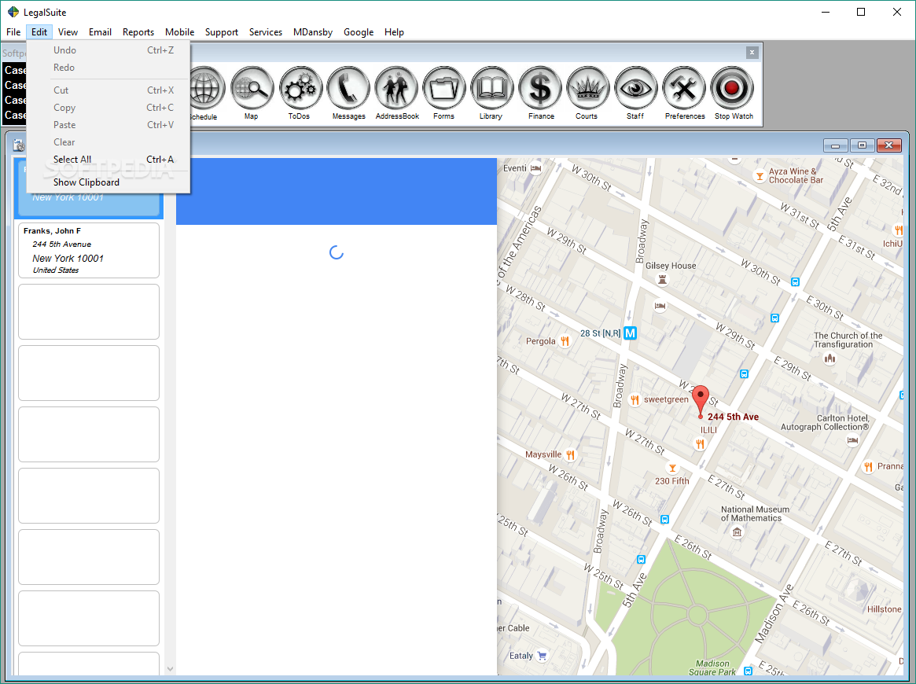Open the Library book icon
This screenshot has width=916, height=684.
pyautogui.click(x=492, y=88)
